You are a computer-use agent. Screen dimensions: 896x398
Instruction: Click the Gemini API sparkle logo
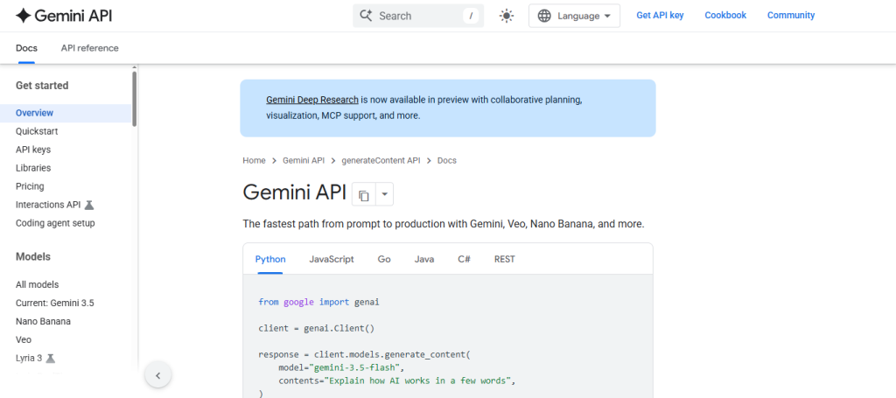[x=23, y=16]
